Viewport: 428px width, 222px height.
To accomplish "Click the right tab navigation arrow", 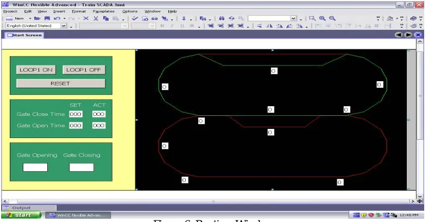I will [x=408, y=35].
